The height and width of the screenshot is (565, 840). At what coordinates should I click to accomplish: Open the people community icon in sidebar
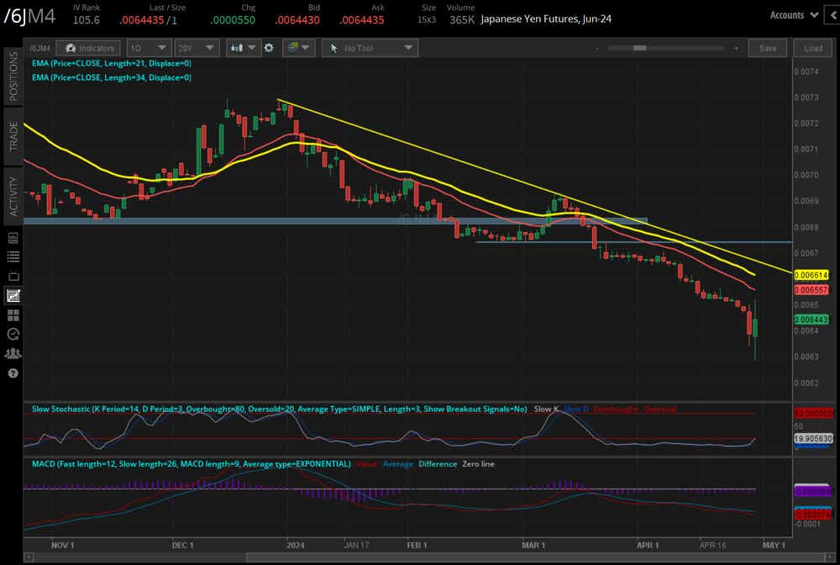click(13, 353)
